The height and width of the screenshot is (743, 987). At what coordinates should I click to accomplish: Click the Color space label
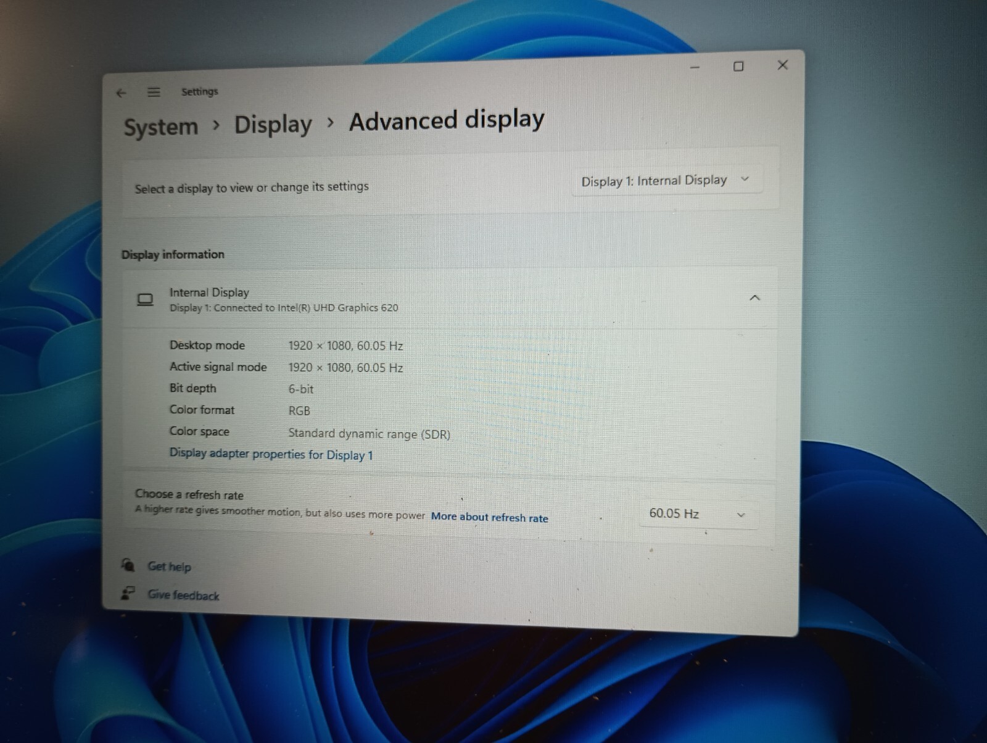point(199,431)
